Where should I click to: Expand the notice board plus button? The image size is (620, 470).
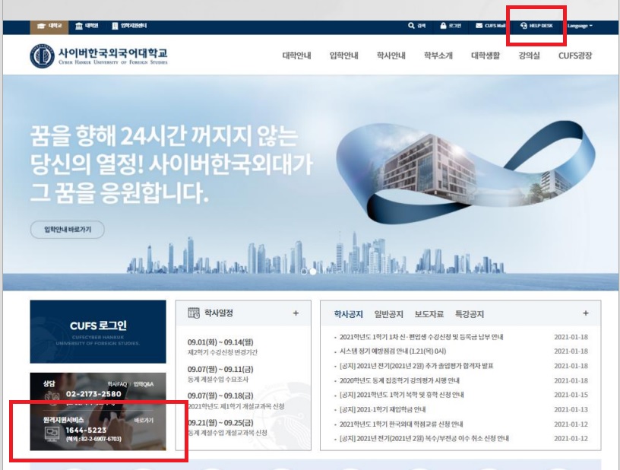(x=586, y=313)
